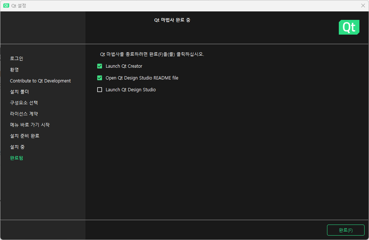Uncheck Open Qt Design Studio README file
The height and width of the screenshot is (240, 369).
click(99, 78)
